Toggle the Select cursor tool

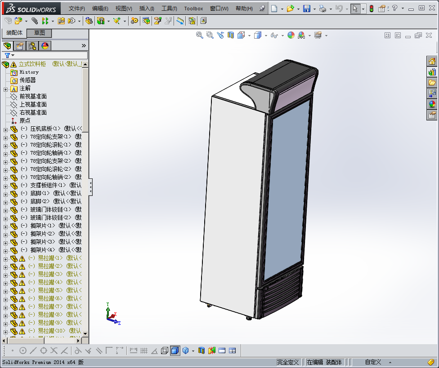[355, 9]
